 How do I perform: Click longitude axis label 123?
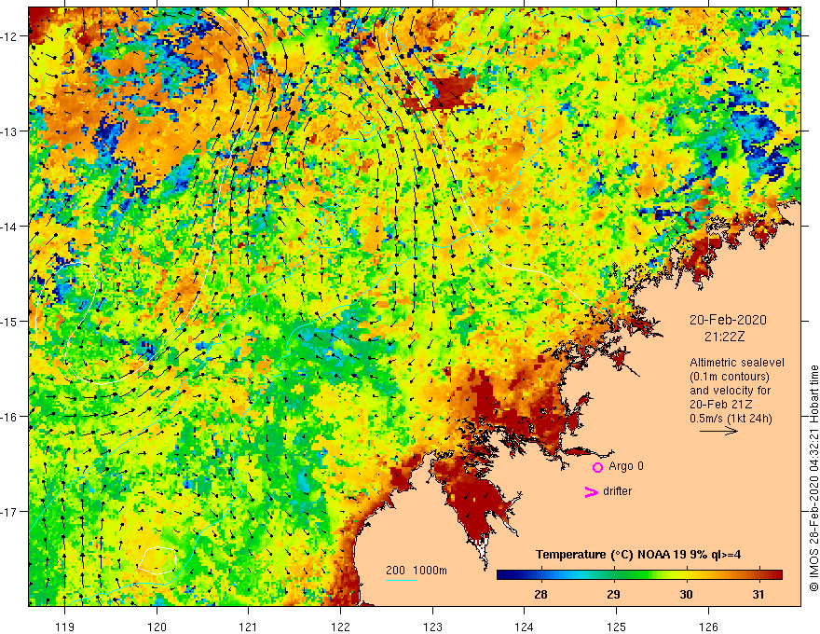432,627
